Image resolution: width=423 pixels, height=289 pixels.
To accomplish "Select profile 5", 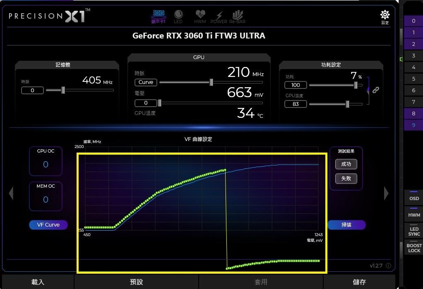I will tap(413, 79).
